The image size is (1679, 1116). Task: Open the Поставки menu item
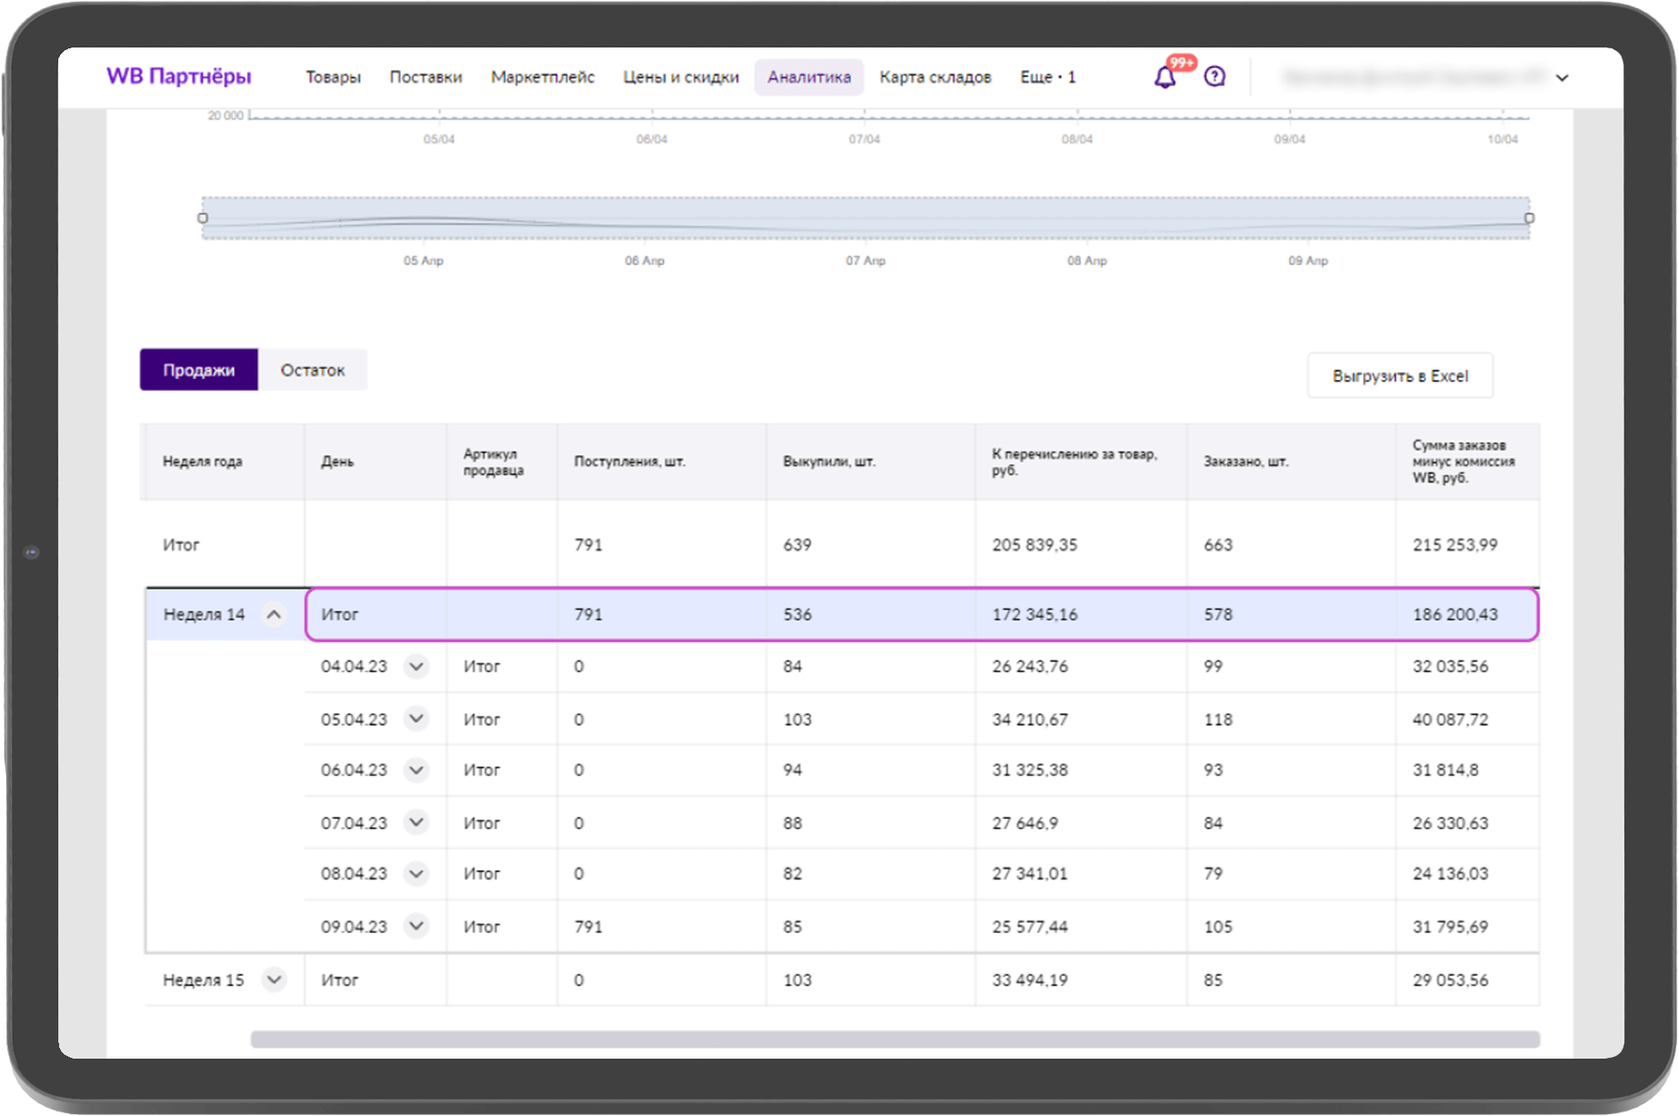(x=425, y=77)
